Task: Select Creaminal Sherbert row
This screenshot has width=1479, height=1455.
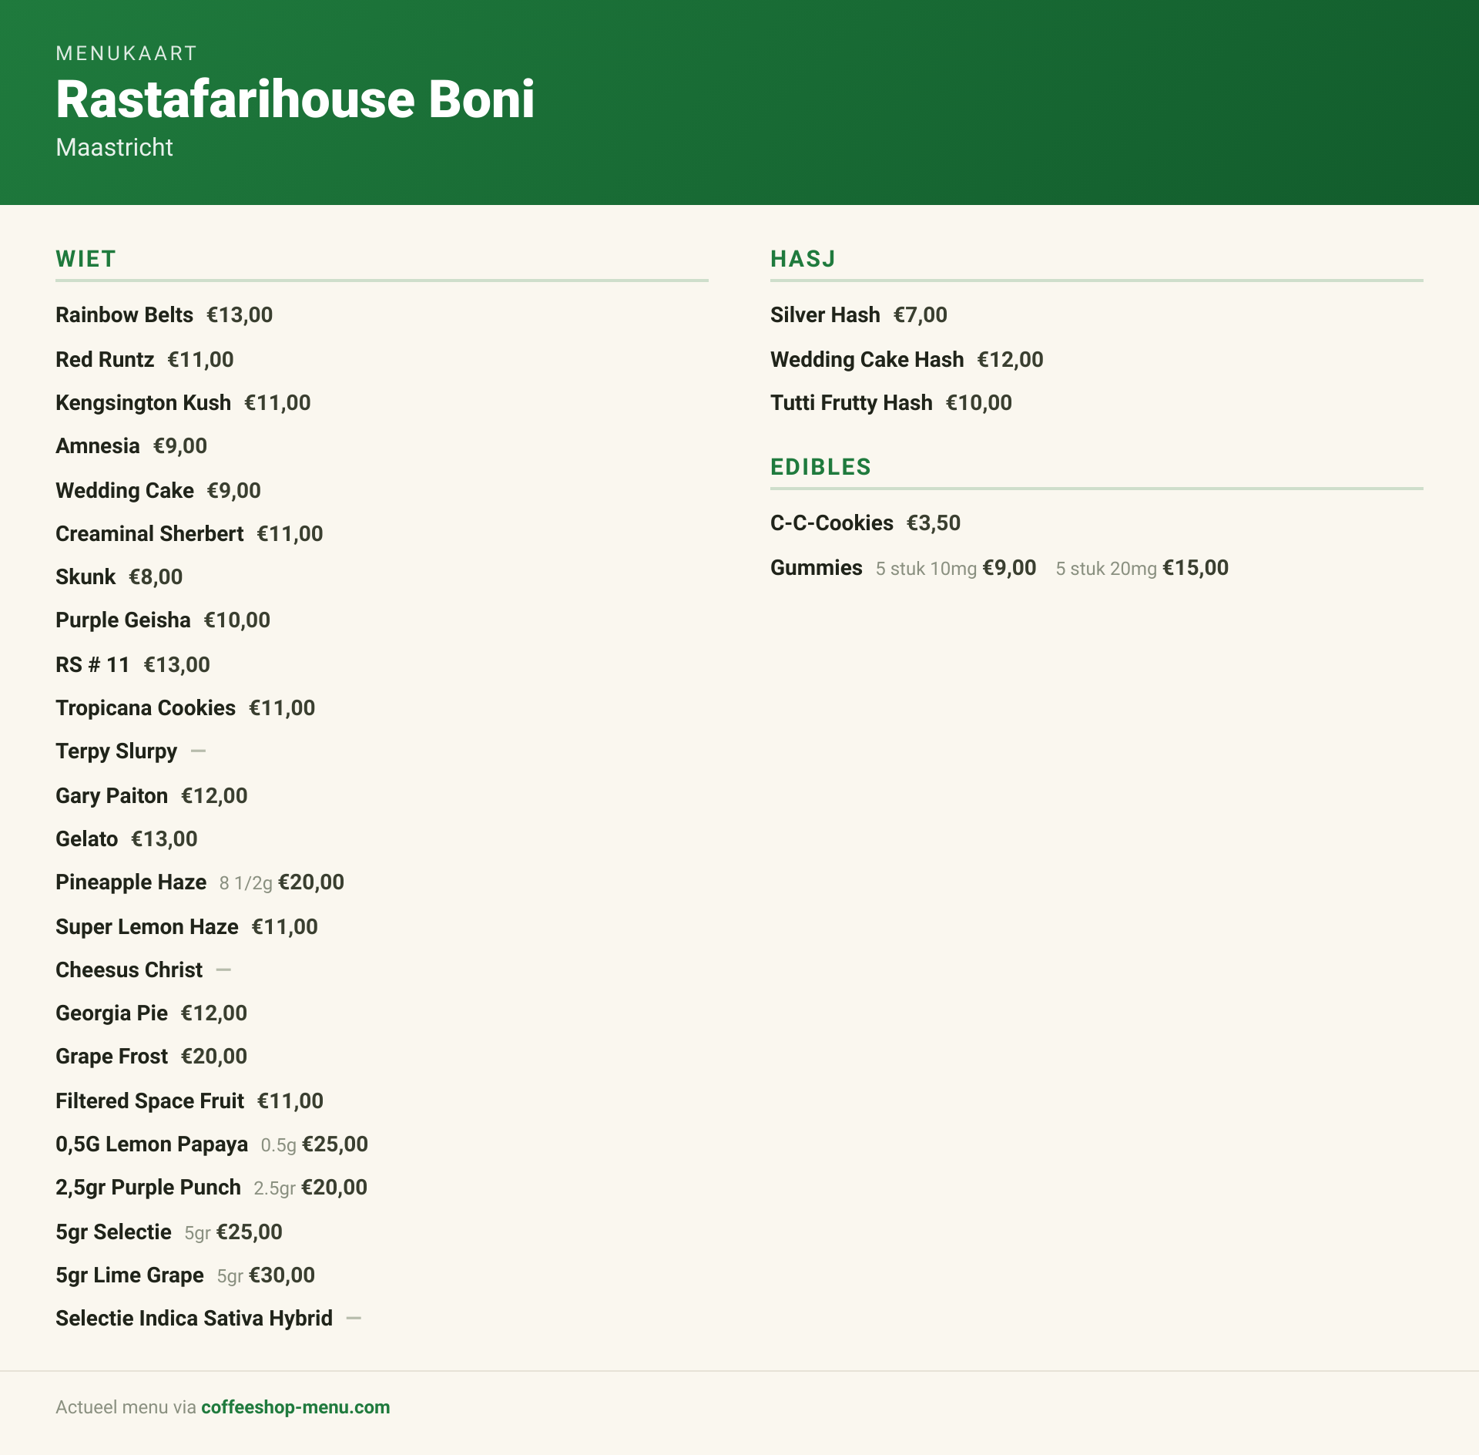Action: [189, 533]
